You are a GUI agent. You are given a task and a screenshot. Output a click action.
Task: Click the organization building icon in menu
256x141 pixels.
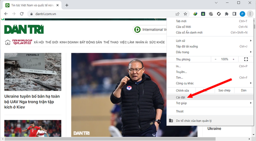(x=171, y=121)
